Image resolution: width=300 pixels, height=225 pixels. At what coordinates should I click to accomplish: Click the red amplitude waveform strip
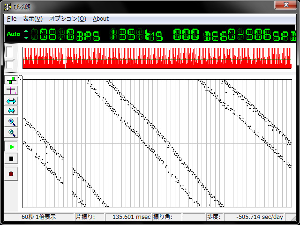157,58
